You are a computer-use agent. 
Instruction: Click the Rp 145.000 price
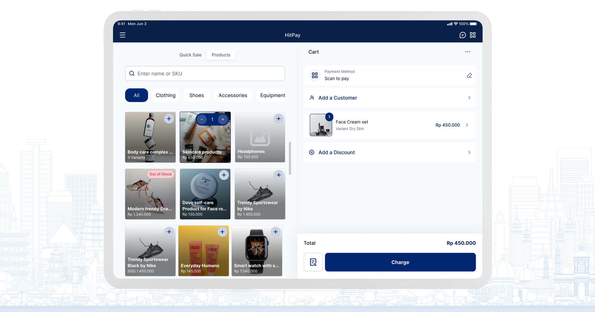191,271
